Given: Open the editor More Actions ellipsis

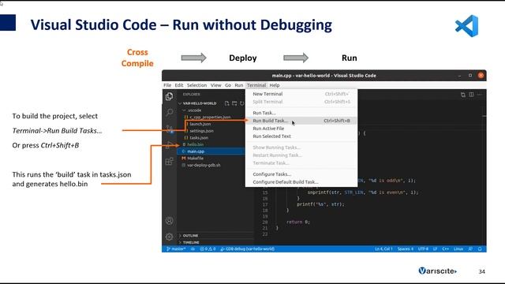Looking at the screenshot, I should 479,95.
